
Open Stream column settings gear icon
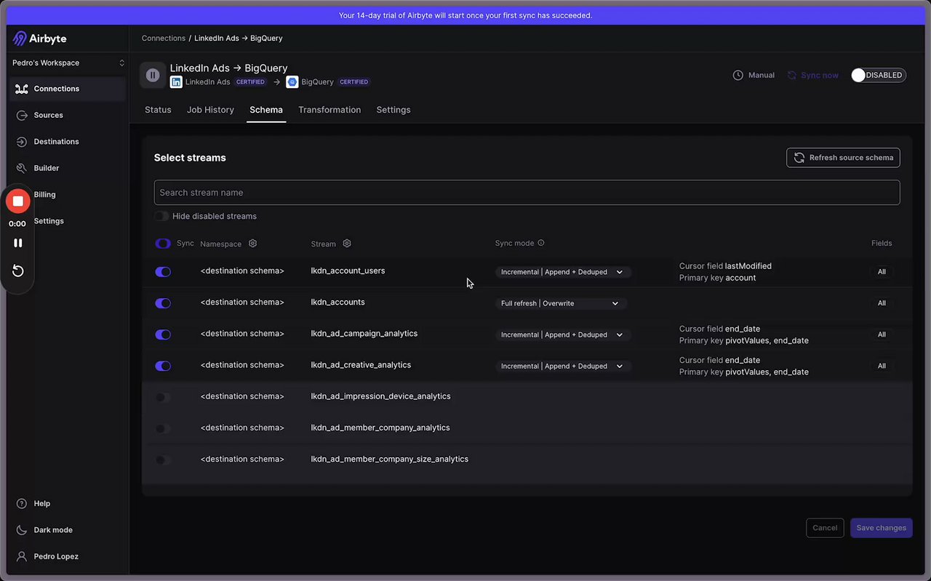(x=347, y=244)
